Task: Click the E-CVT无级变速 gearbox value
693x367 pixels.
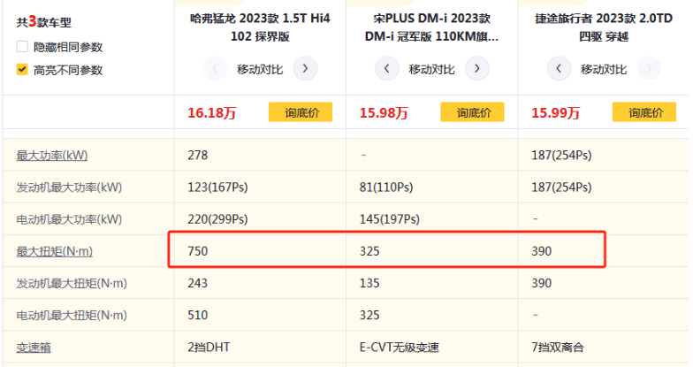Action: [400, 347]
